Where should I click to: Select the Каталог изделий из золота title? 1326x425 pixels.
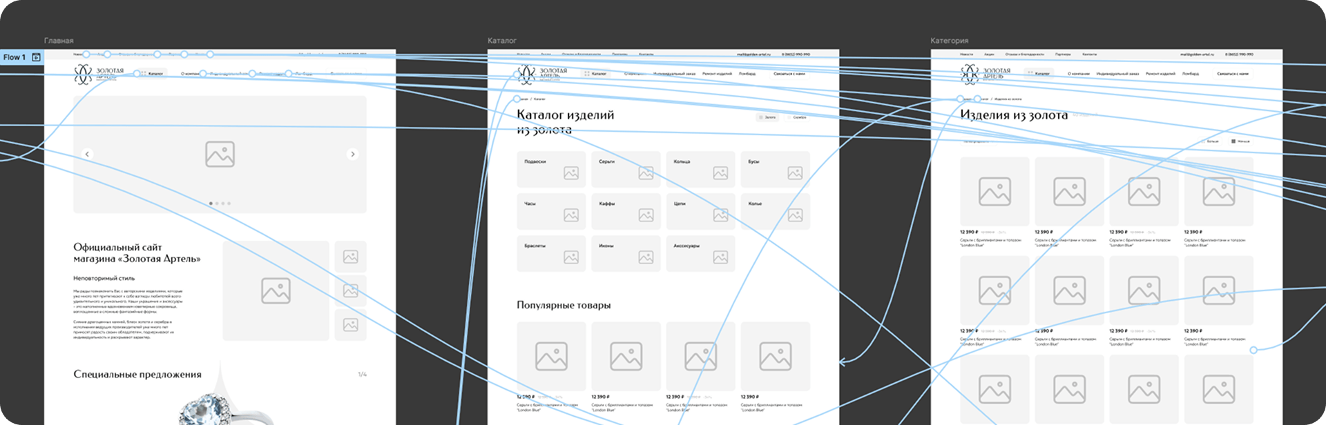pos(566,122)
